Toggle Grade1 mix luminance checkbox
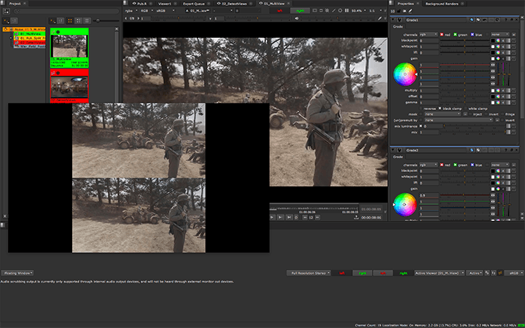Viewport: 525px width, 328px height. (x=421, y=126)
